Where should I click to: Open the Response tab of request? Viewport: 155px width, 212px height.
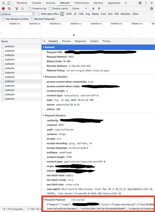point(80,41)
